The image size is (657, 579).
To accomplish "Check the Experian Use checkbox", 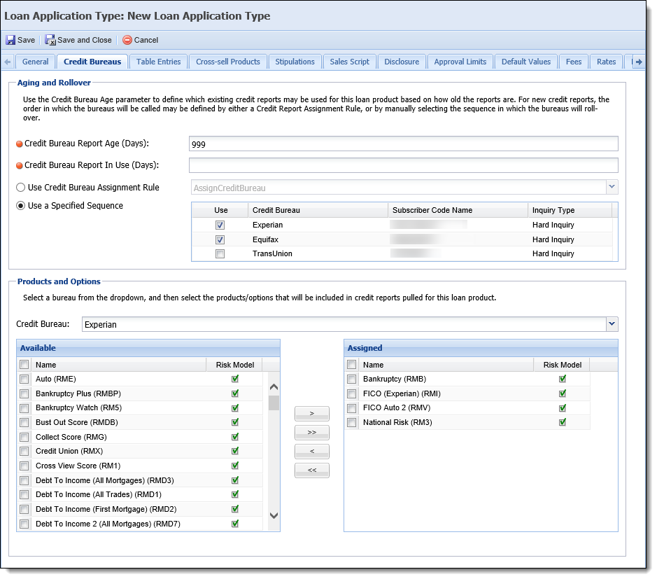I will point(220,225).
